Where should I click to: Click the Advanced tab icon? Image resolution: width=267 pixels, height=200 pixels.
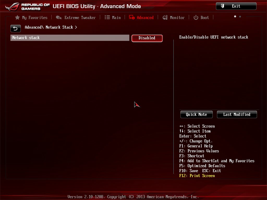tap(132, 17)
